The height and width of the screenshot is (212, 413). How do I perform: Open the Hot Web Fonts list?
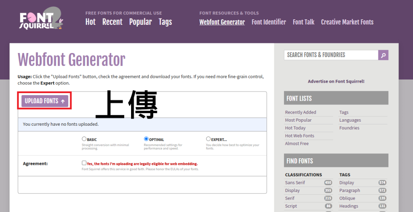point(300,136)
